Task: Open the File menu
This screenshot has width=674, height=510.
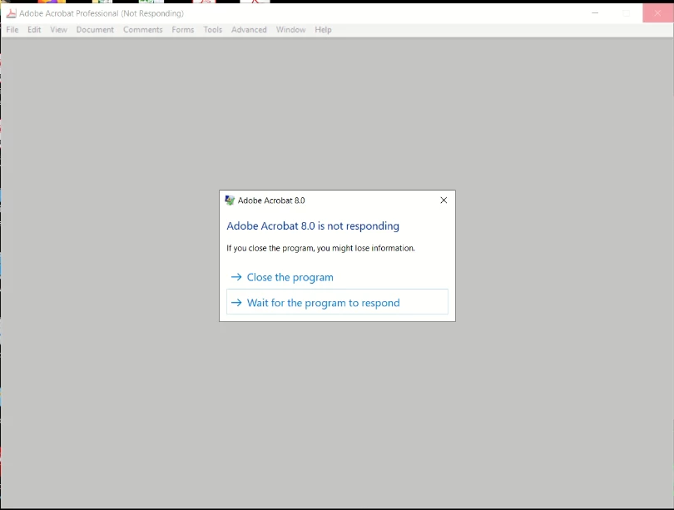Action: [x=12, y=30]
